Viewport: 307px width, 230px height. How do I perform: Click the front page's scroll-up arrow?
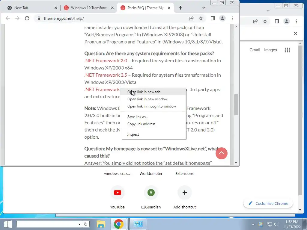coord(236,27)
